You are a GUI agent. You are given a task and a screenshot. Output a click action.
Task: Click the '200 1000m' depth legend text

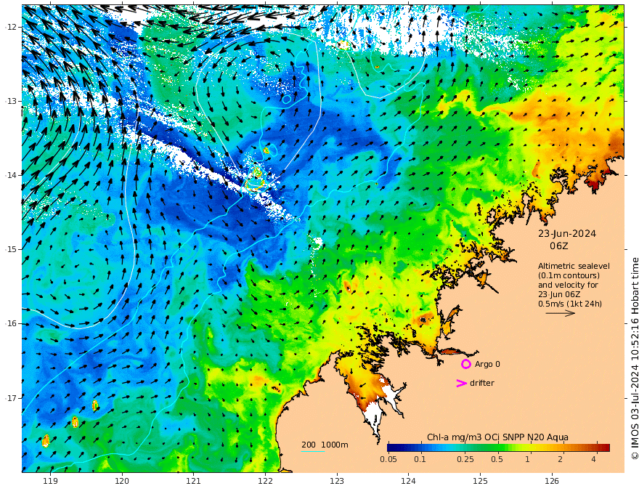(325, 445)
